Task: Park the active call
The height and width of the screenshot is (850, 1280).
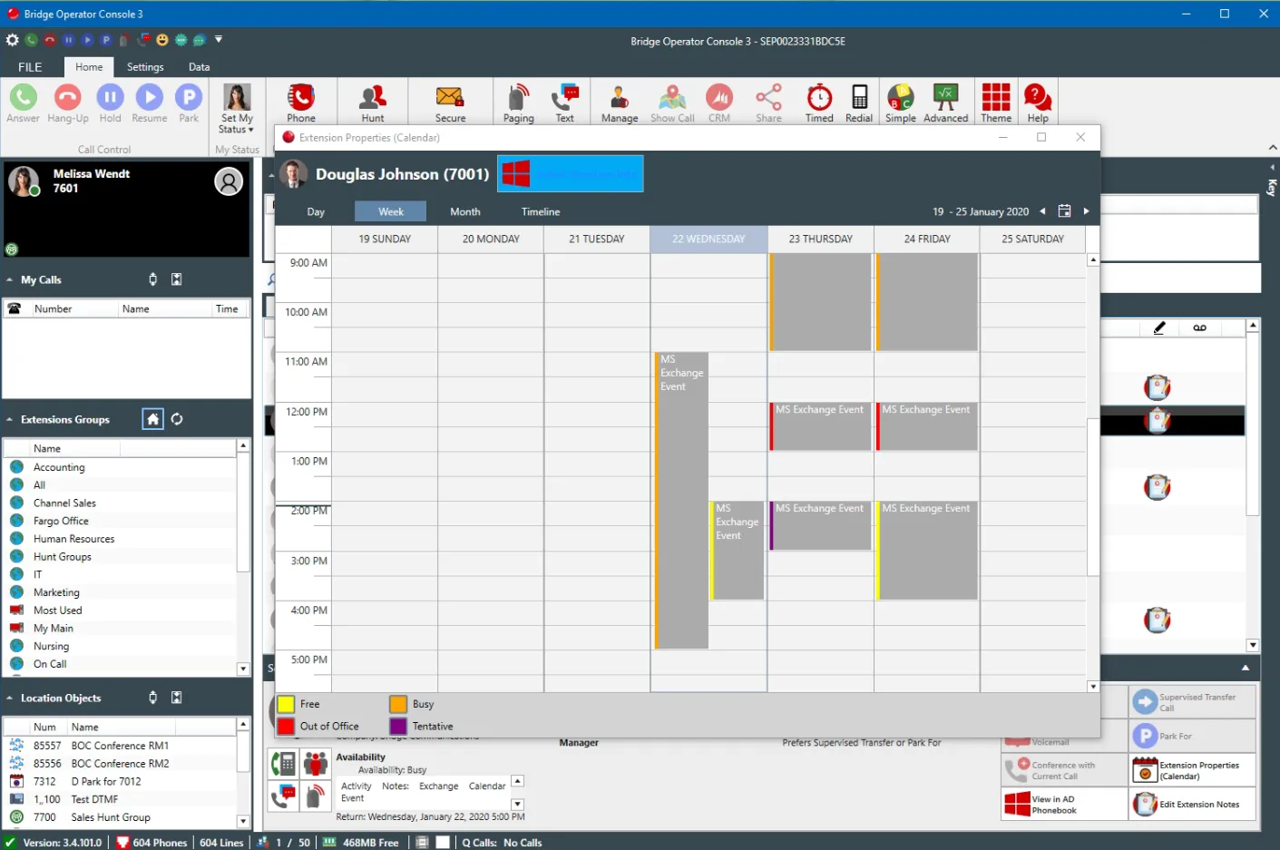Action: [x=188, y=100]
